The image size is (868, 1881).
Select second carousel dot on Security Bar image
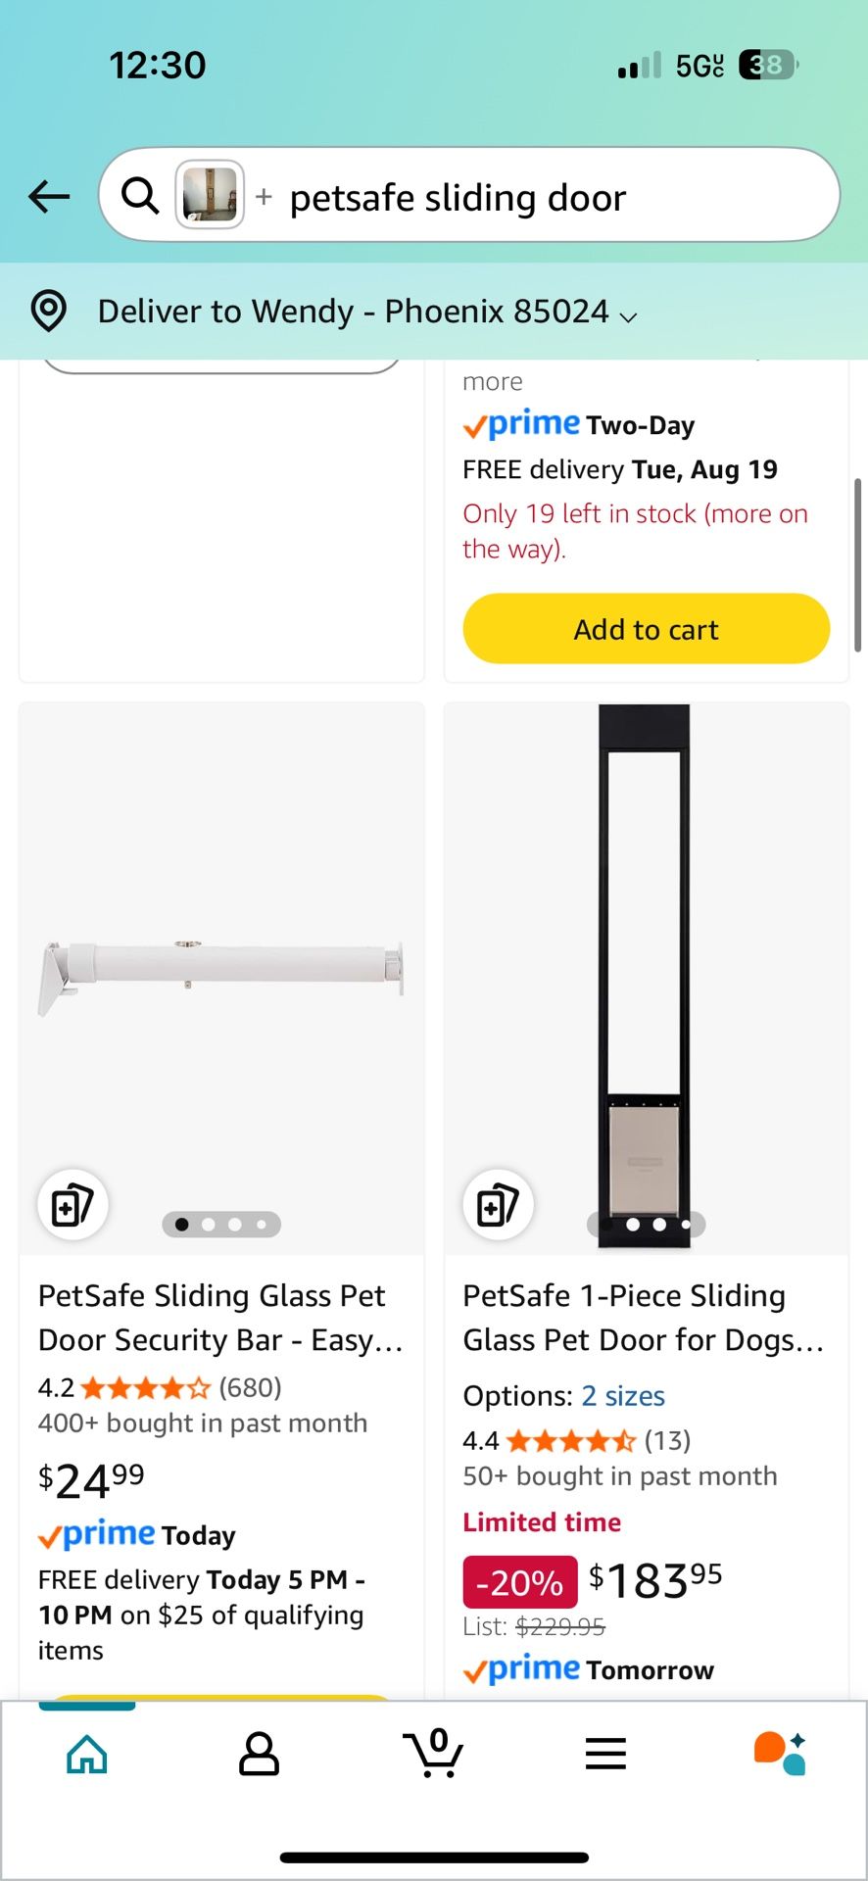pos(208,1225)
